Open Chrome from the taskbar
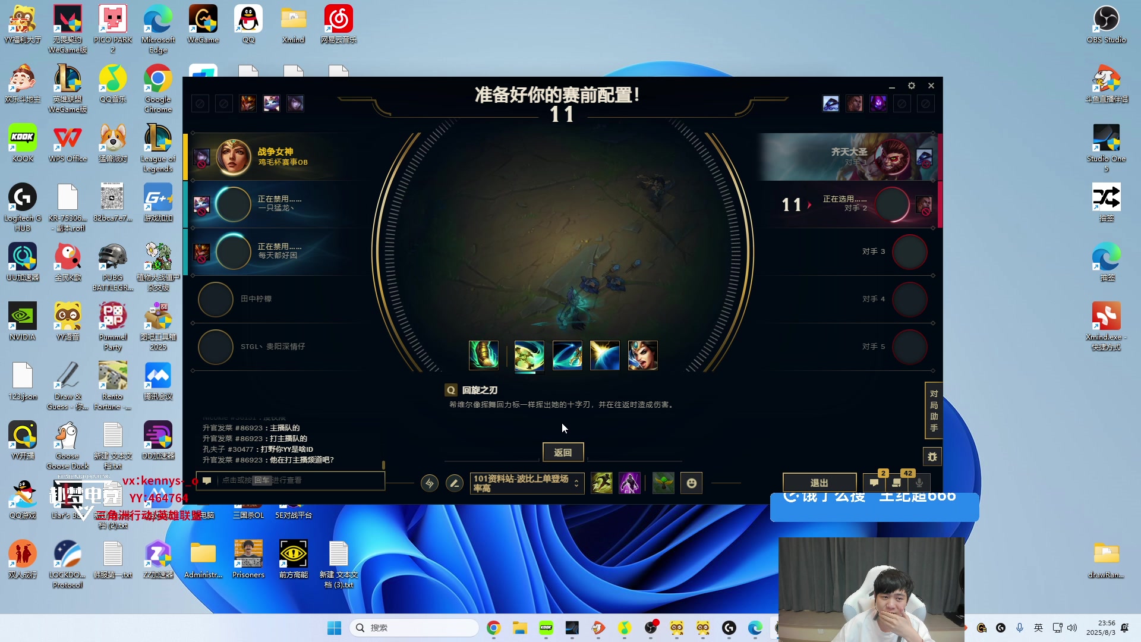This screenshot has width=1141, height=642. pyautogui.click(x=494, y=628)
